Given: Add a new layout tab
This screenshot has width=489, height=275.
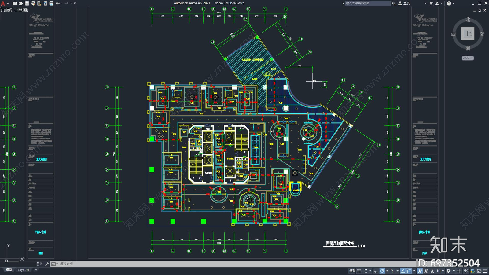Looking at the screenshot, I should (x=36, y=270).
